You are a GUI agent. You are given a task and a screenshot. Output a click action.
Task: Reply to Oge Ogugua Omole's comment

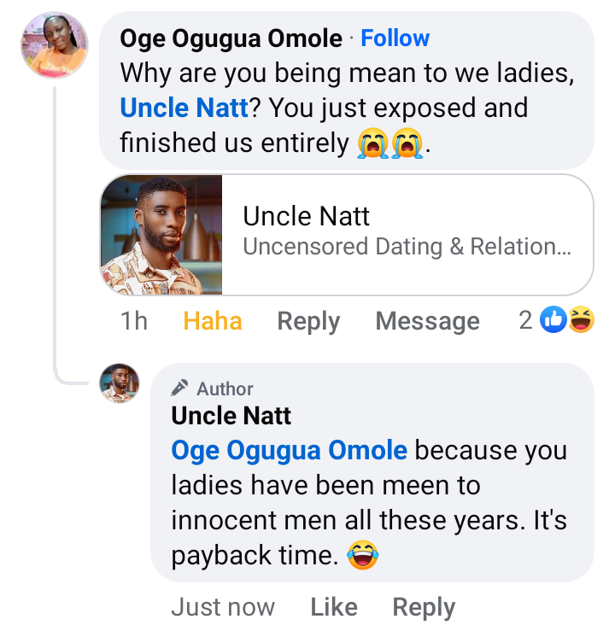click(308, 321)
